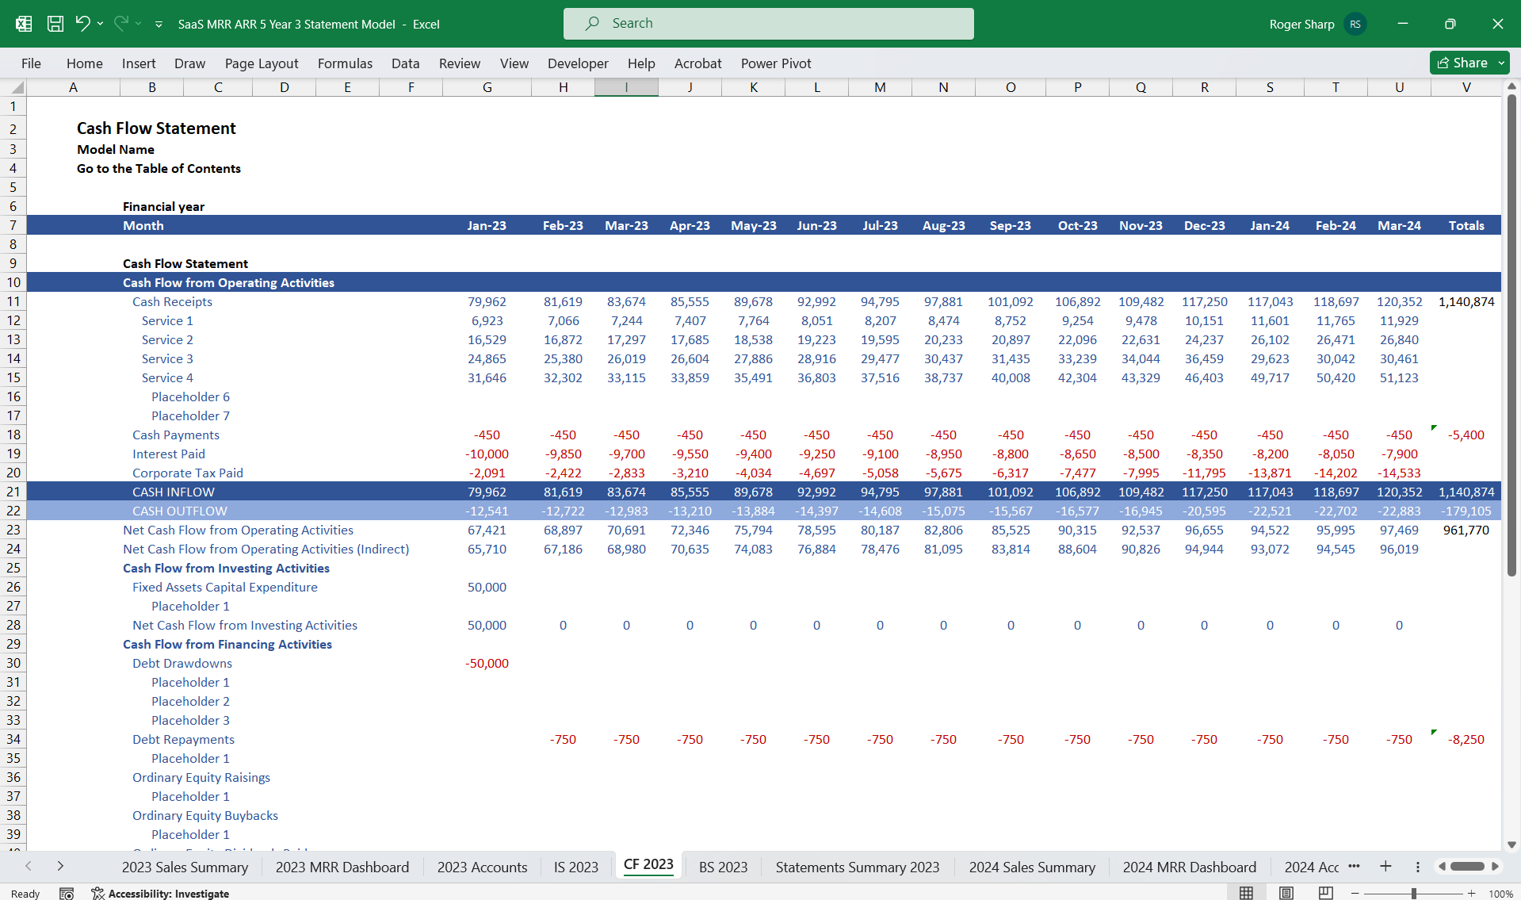Toggle macro recording in the status bar
This screenshot has height=900, width=1521.
click(x=67, y=893)
